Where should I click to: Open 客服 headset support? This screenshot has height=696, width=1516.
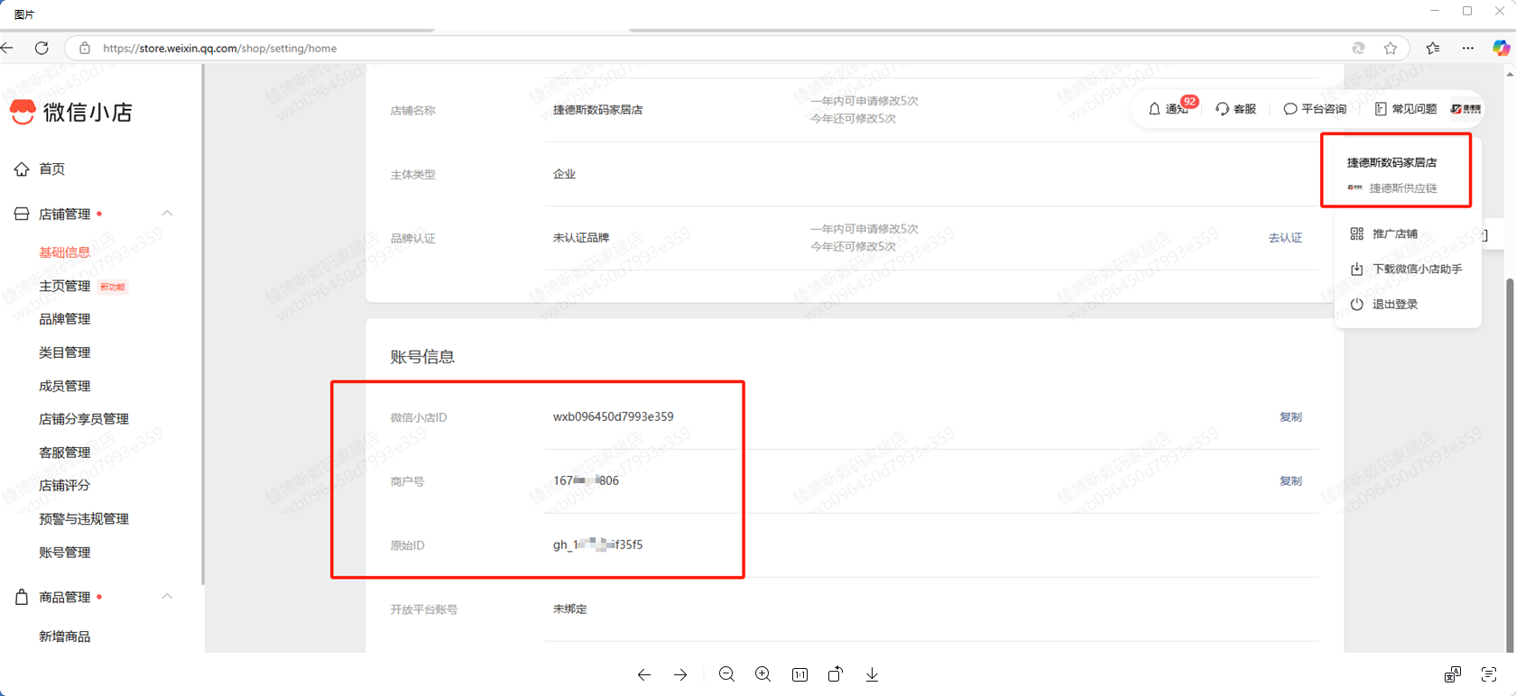pyautogui.click(x=1236, y=109)
